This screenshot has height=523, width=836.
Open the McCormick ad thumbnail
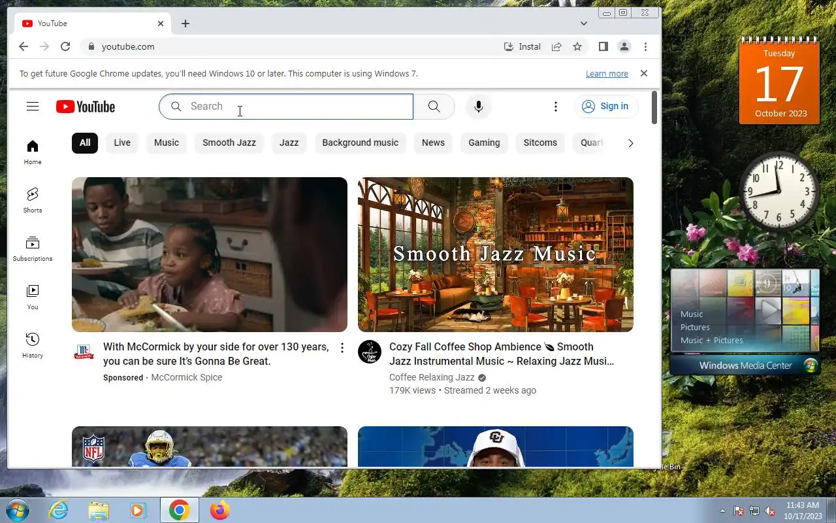point(210,254)
